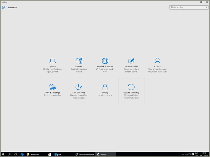The height and width of the screenshot is (157, 210).
Task: Click the taskbar clock showing 13:53
Action: [x=204, y=154]
